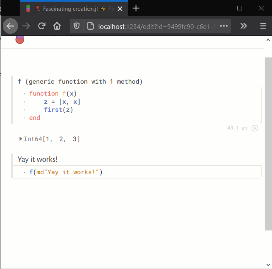Edit the function f(x) code line
This screenshot has height=269, width=272.
pos(53,94)
